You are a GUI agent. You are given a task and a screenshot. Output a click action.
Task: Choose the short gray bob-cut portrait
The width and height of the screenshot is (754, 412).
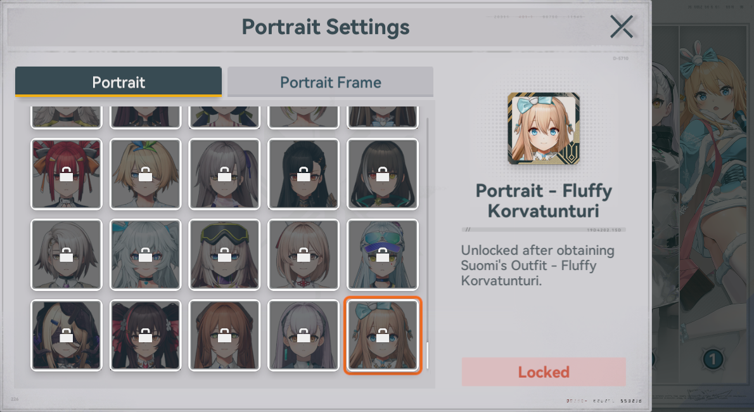[x=67, y=255]
